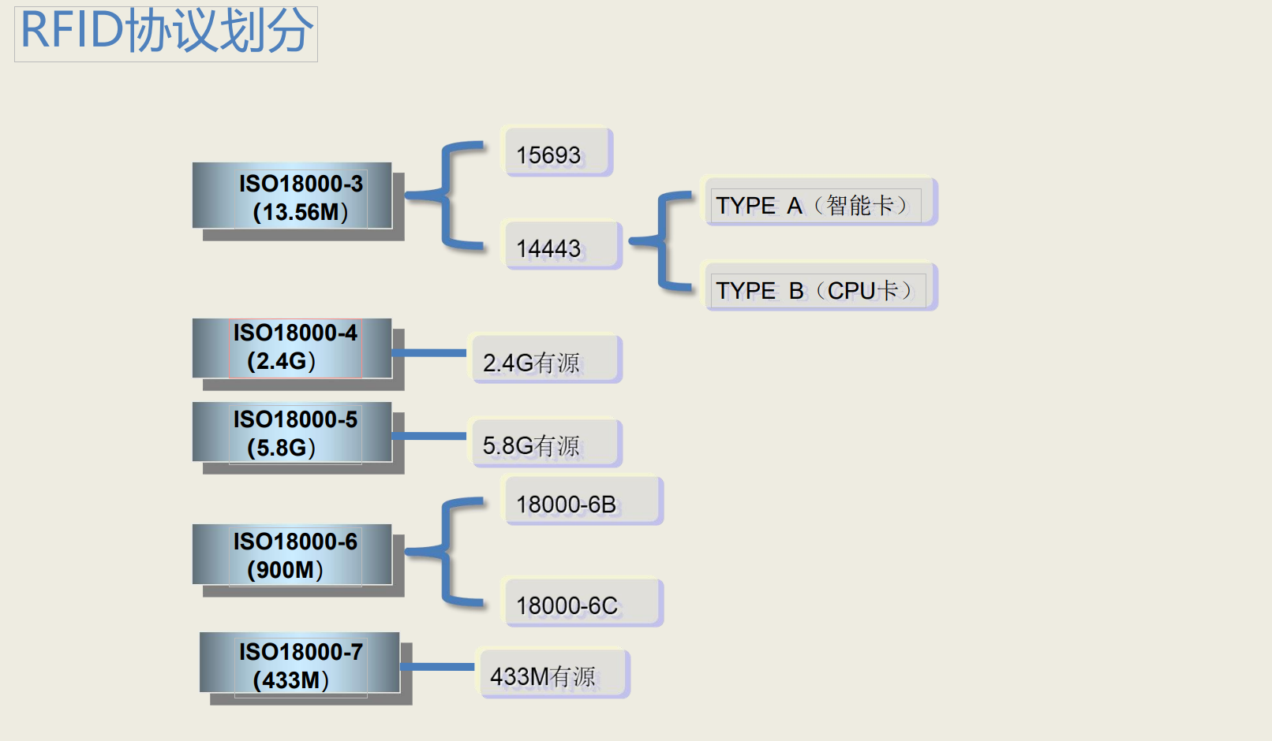Viewport: 1272px width, 741px height.
Task: Select the 15693 label box
Action: [x=558, y=153]
